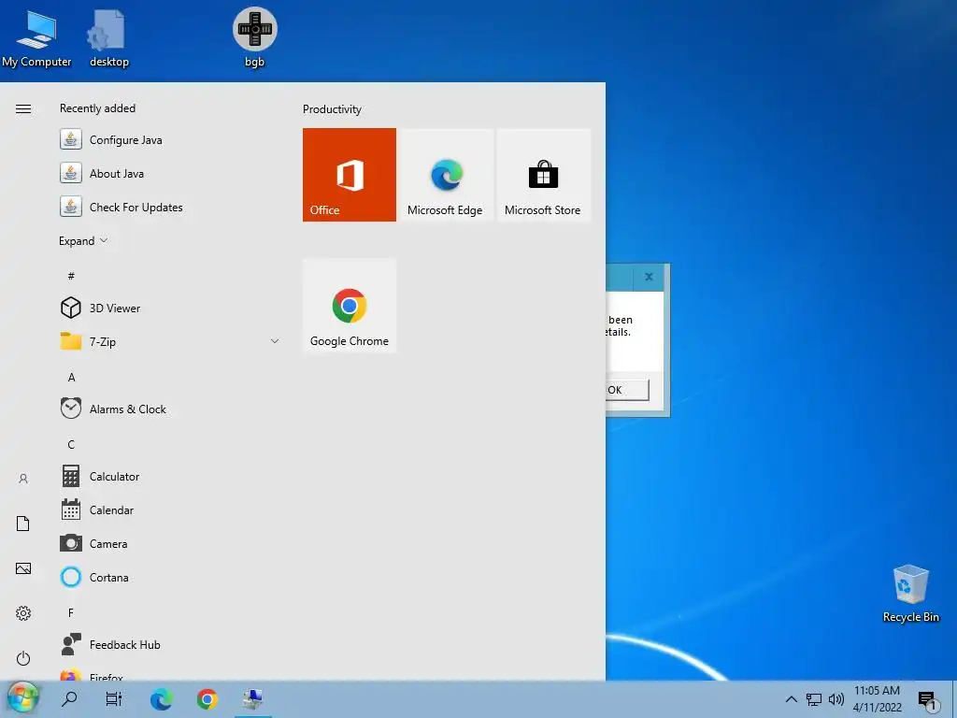Click the Power icon in Start sidebar

pyautogui.click(x=23, y=658)
